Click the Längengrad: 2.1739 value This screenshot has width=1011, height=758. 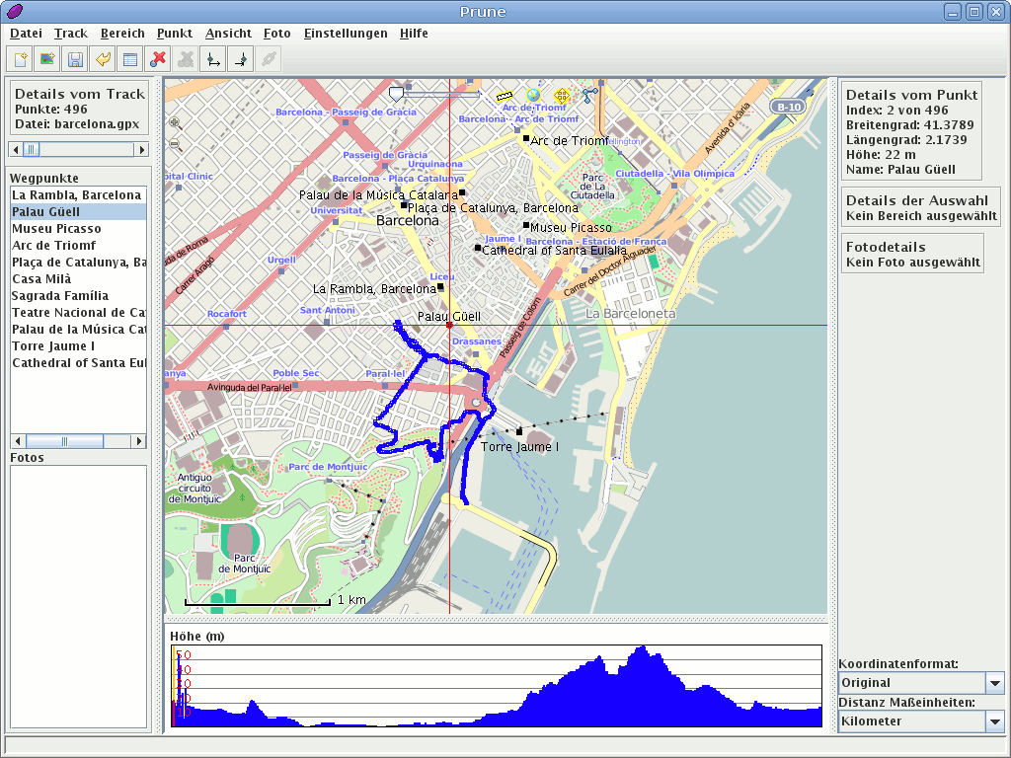[906, 140]
